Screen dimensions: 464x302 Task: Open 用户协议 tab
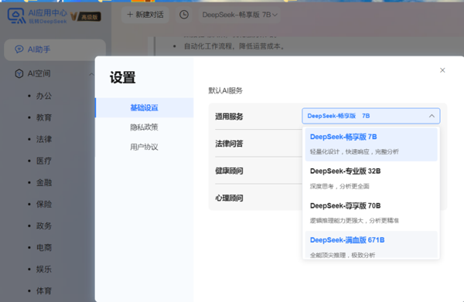[144, 147]
